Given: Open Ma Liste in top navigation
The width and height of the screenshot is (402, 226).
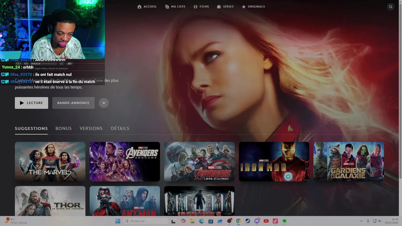Looking at the screenshot, I should 175,7.
